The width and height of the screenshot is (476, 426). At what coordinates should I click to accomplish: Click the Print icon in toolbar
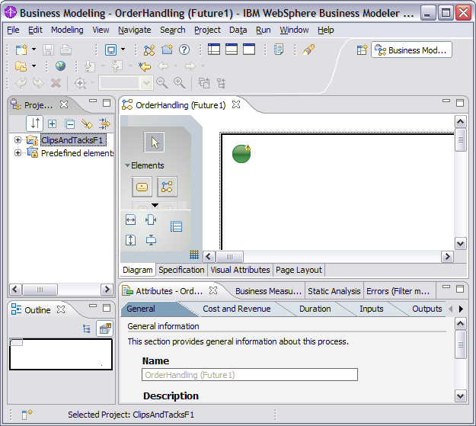point(65,50)
